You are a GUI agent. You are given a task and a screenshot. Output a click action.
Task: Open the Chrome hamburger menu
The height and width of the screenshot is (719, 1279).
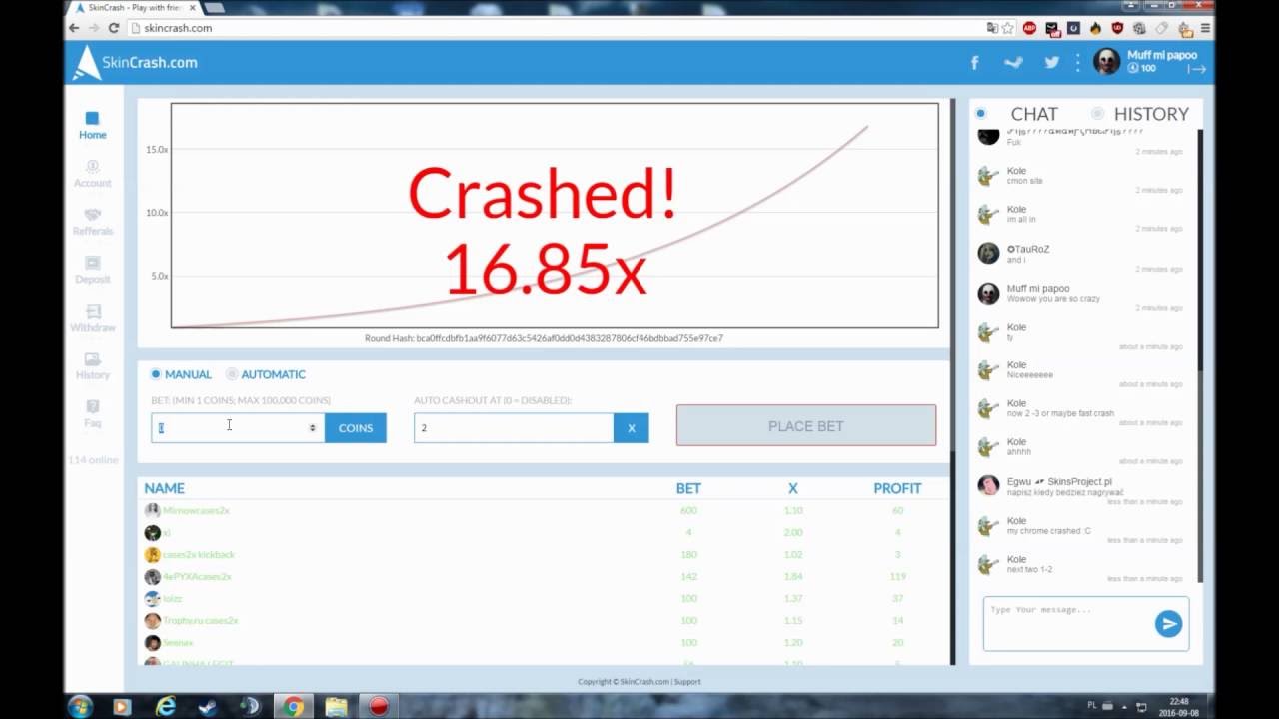click(x=1206, y=28)
